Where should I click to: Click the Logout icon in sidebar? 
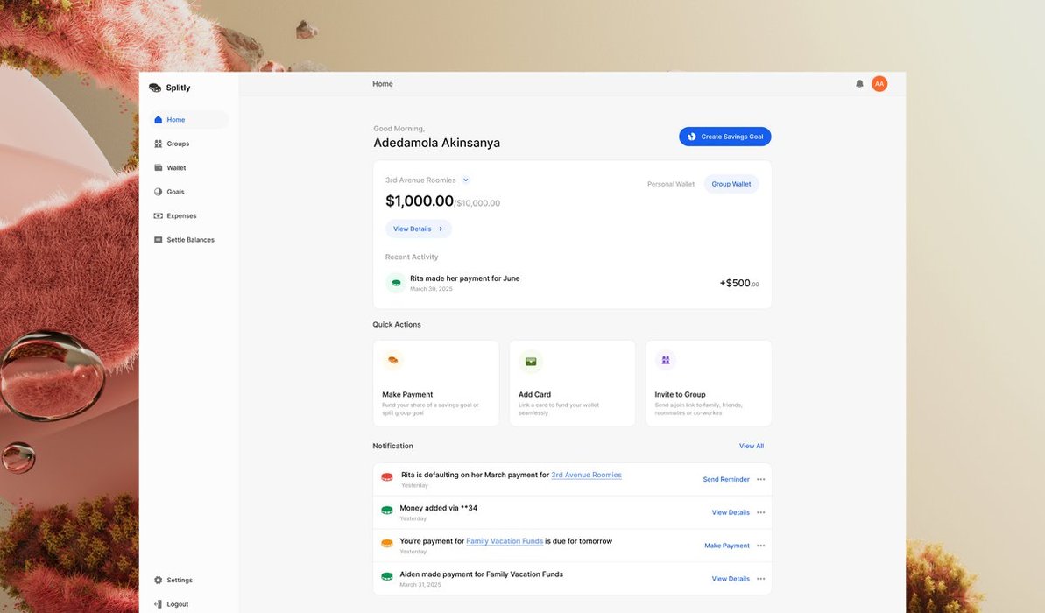[x=159, y=604]
